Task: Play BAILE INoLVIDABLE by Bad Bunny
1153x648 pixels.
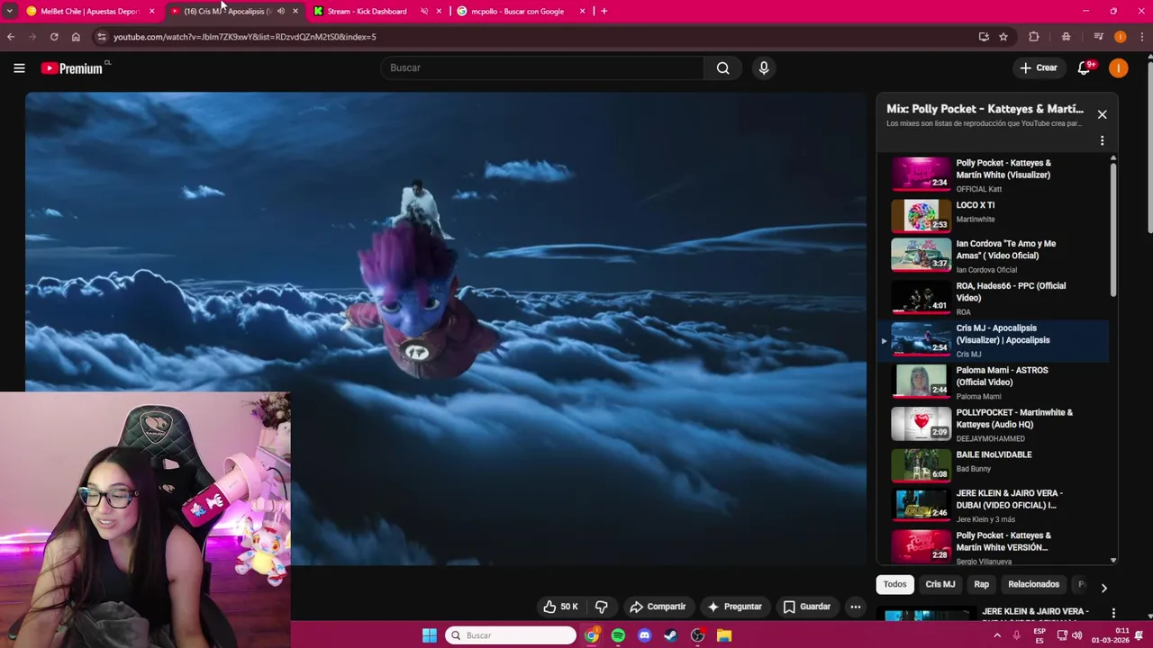Action: pyautogui.click(x=994, y=464)
